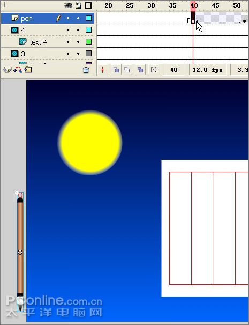The image size is (249, 325).
Task: Toggle lock dot of layer 4
Action: [78, 30]
